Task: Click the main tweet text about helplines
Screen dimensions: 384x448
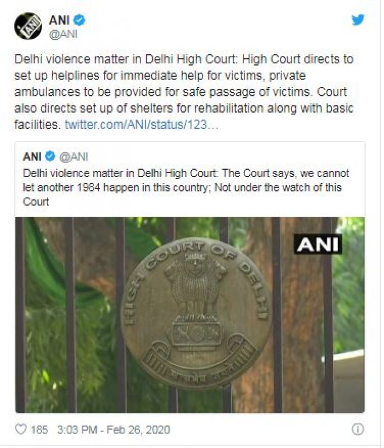Action: point(184,92)
